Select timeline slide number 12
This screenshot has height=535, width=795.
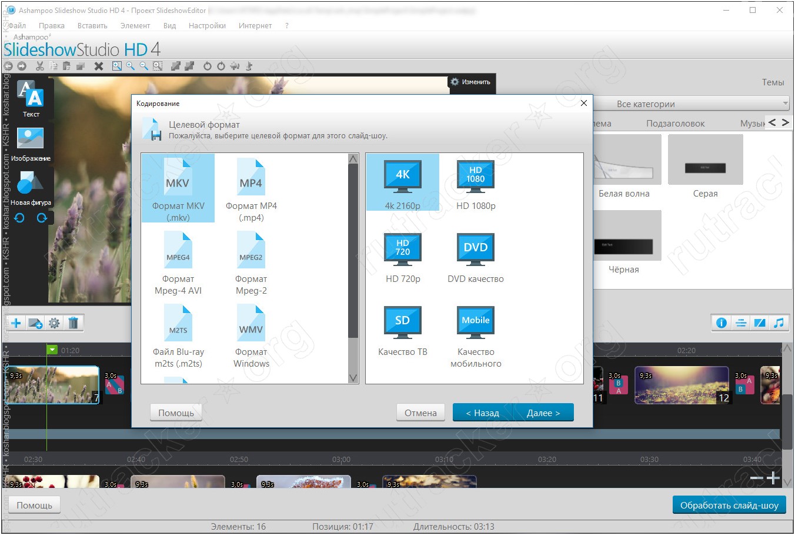click(x=682, y=386)
